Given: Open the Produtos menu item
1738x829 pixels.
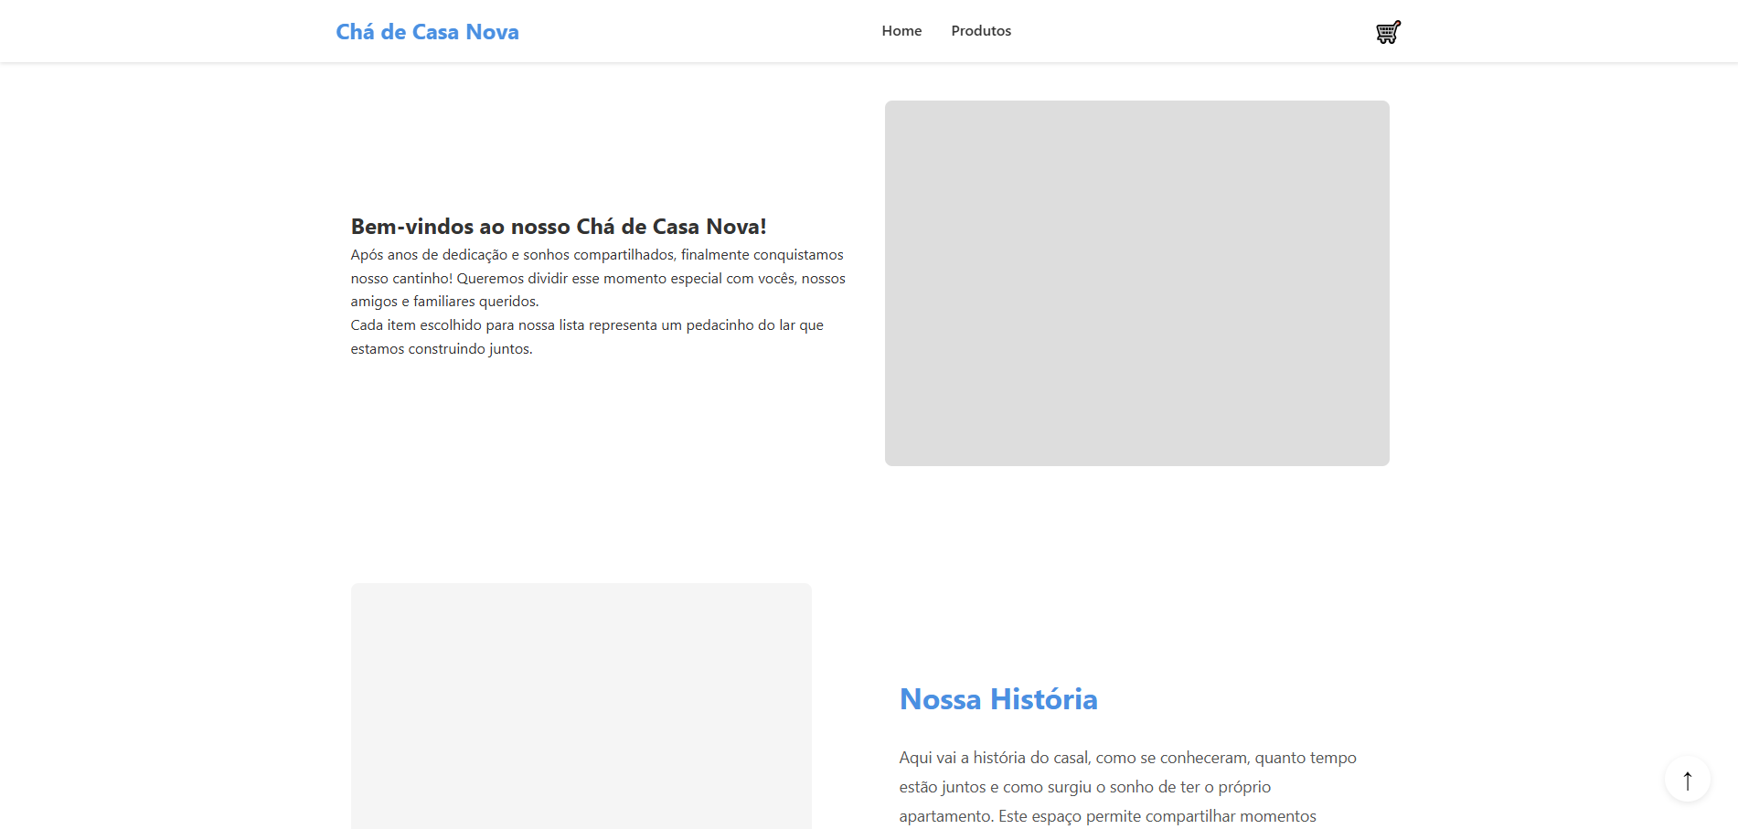Looking at the screenshot, I should coord(980,31).
